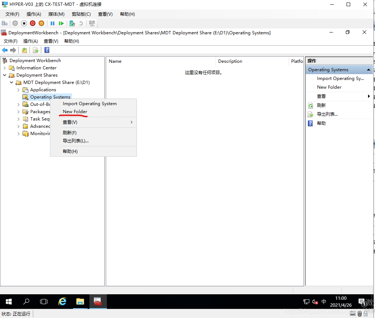This screenshot has width=375, height=318.
Task: Expand the Task Sequences node
Action: [x=18, y=119]
